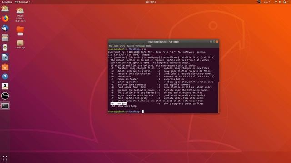This screenshot has height=163, width=291.
Task: Open the Terminal menu in menu bar
Action: point(140,46)
